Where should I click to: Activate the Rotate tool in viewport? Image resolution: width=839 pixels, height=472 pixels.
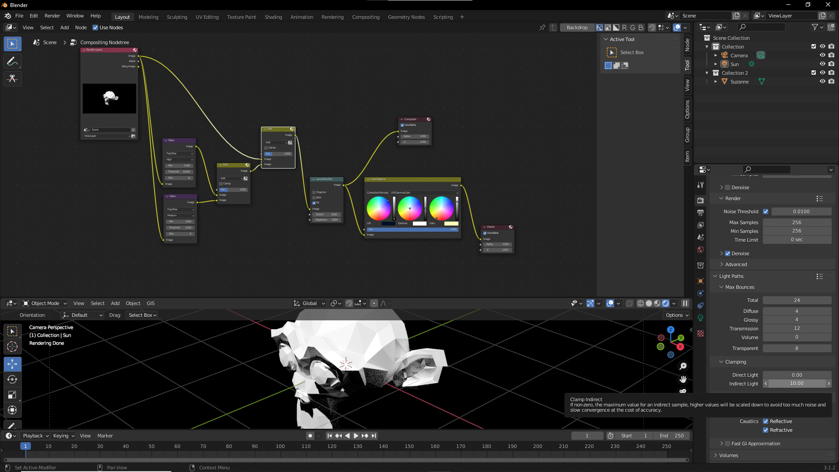(x=12, y=379)
